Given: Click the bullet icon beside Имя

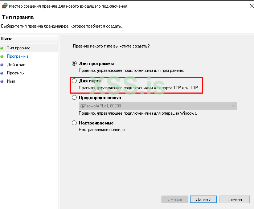Looking at the screenshot, I should click(2, 81).
